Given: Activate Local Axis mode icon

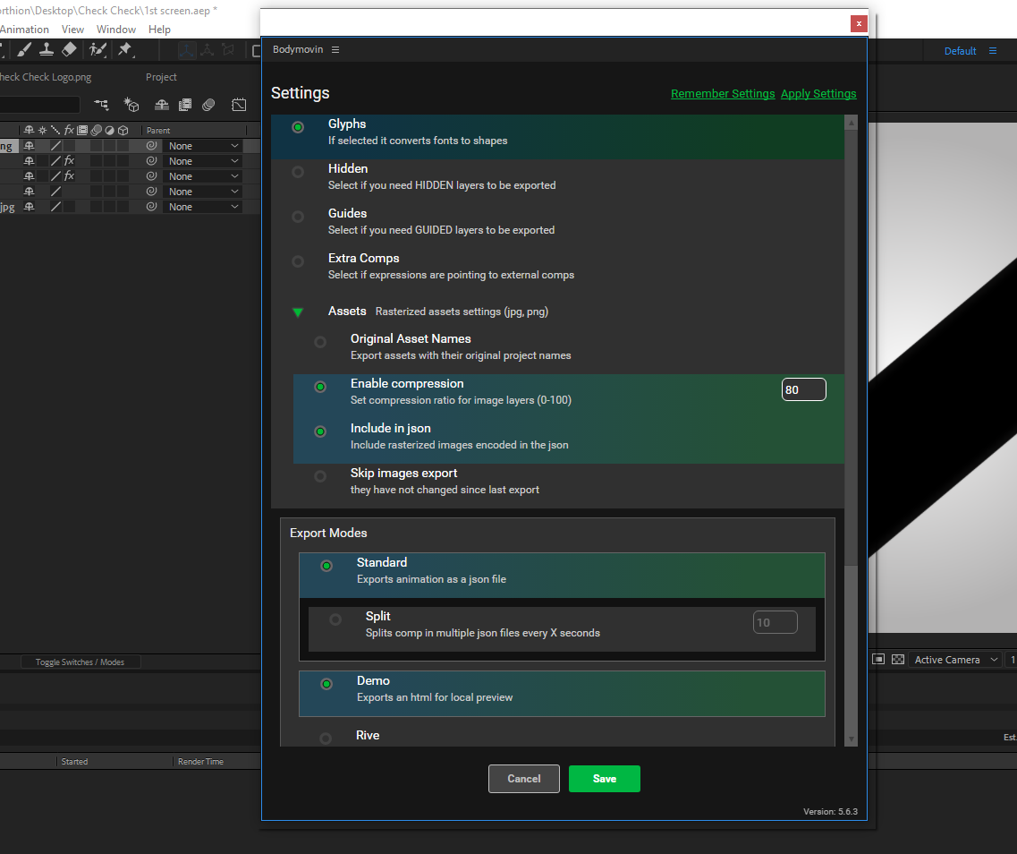Looking at the screenshot, I should point(186,50).
